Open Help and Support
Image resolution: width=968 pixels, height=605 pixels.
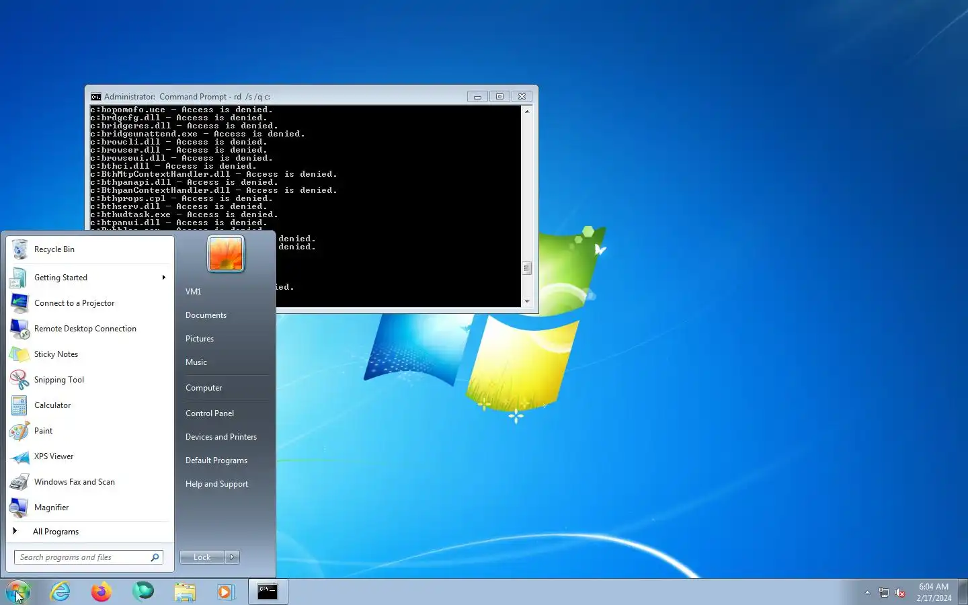216,484
